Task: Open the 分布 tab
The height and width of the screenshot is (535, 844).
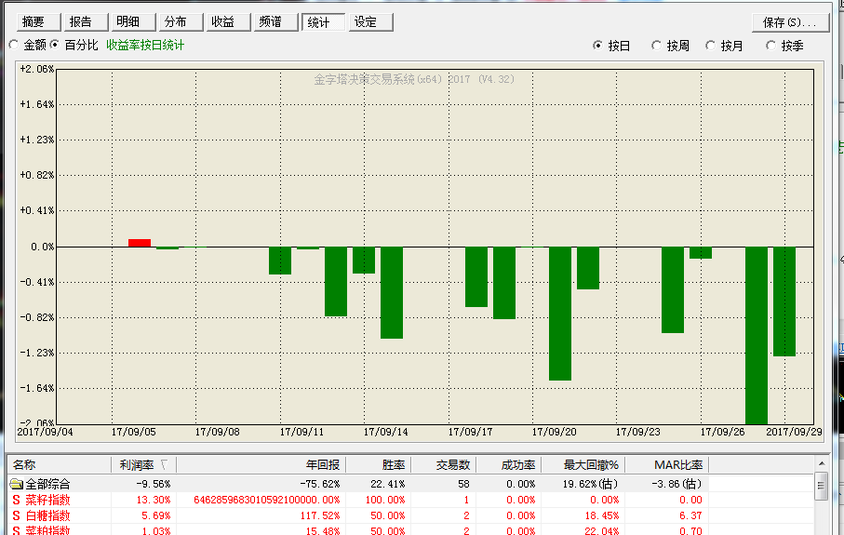Action: click(175, 22)
